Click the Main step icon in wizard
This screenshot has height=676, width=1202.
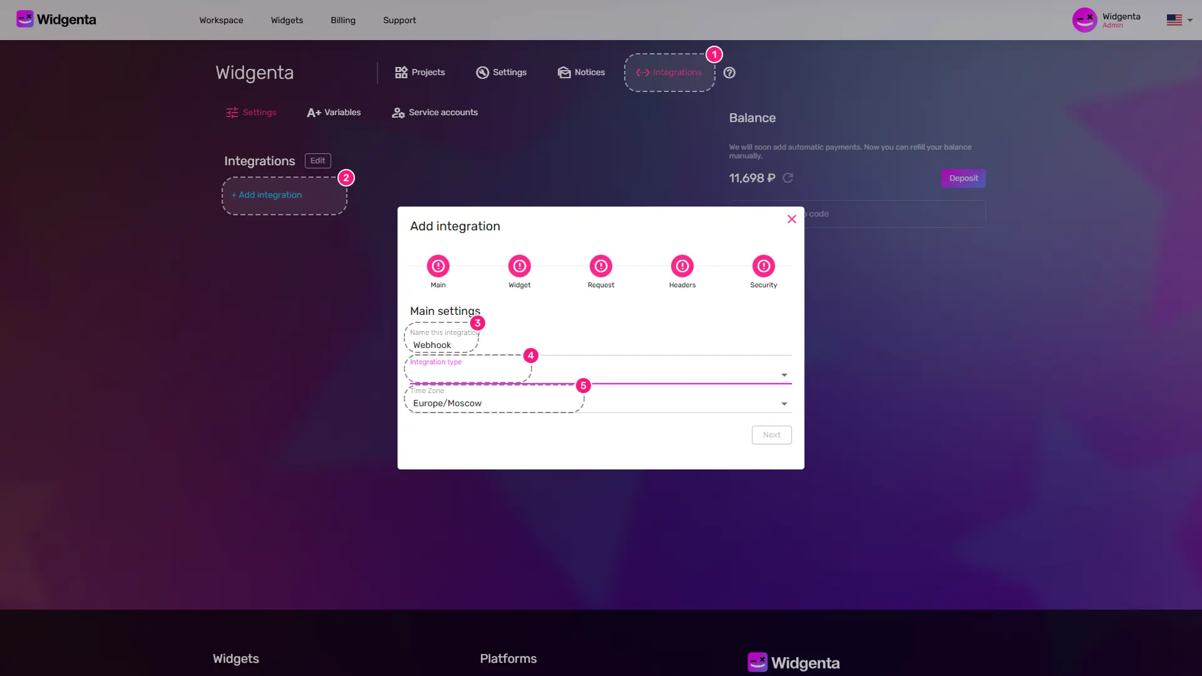point(438,266)
